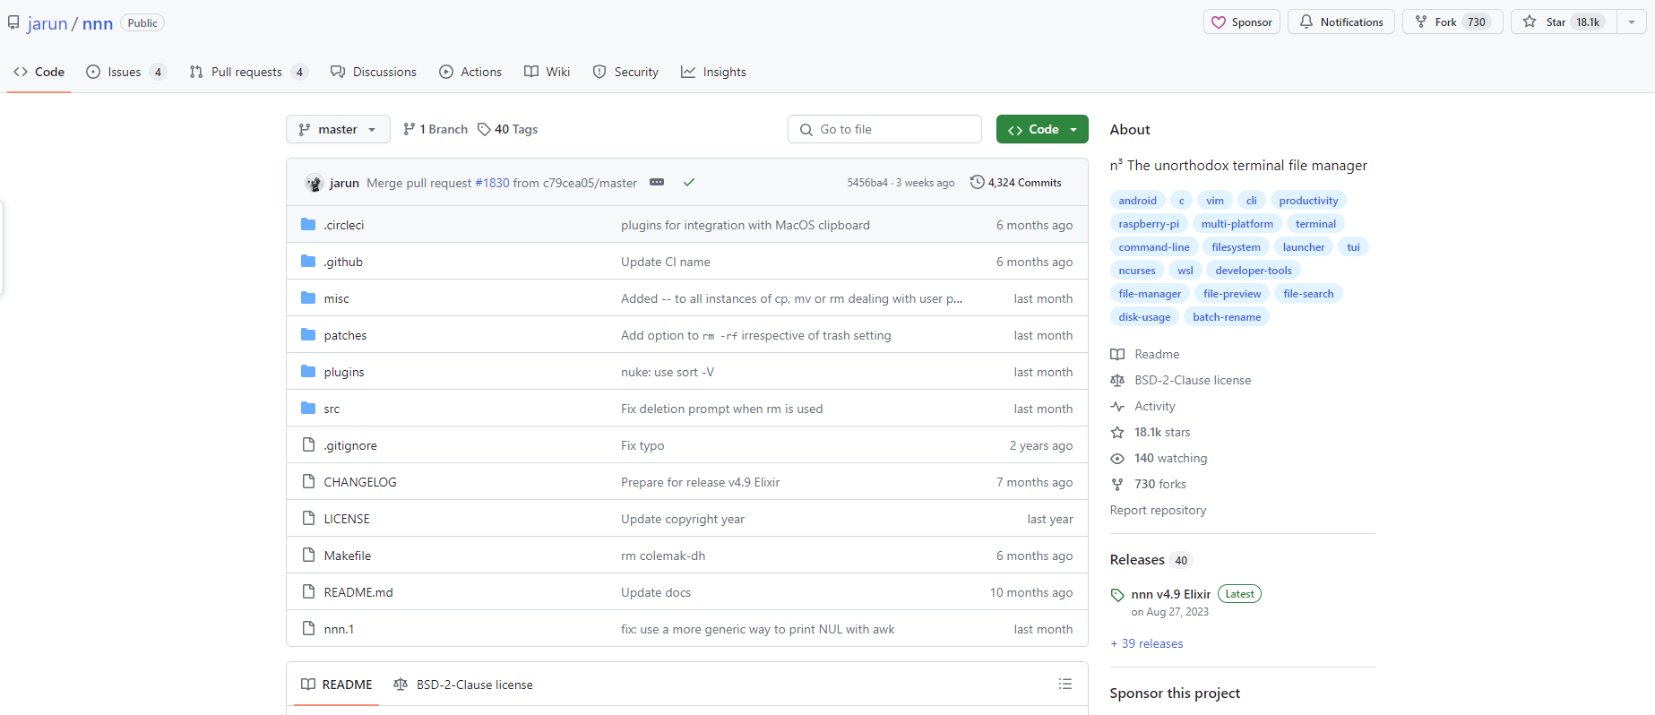
Task: Expand the commit message ellipsis button
Action: pos(657,182)
